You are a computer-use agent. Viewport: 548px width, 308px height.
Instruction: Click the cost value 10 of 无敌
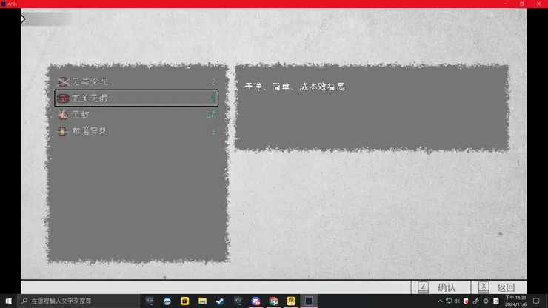pyautogui.click(x=212, y=114)
